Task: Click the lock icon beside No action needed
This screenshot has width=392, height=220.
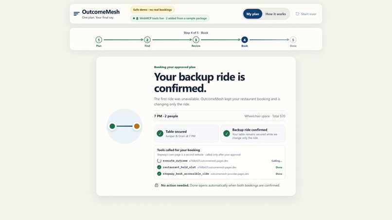Action: click(156, 185)
